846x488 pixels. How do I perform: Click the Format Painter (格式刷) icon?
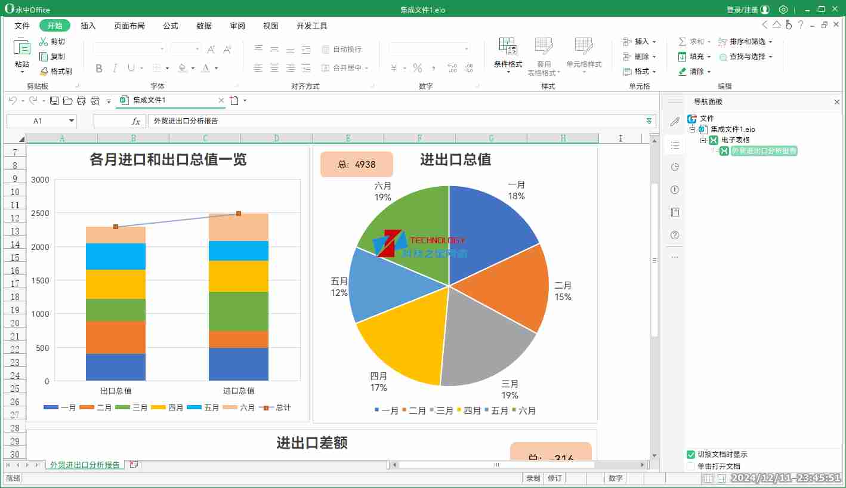(x=44, y=71)
